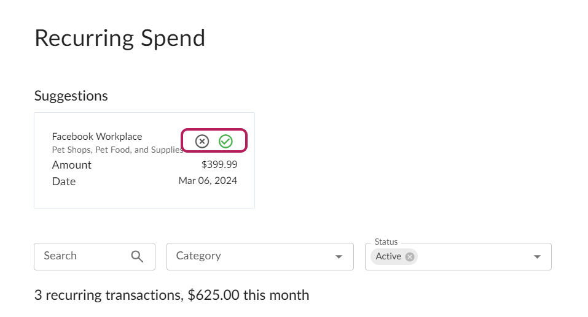Open the Status dropdown arrow
Screen dimensions: 588x317
(537, 257)
